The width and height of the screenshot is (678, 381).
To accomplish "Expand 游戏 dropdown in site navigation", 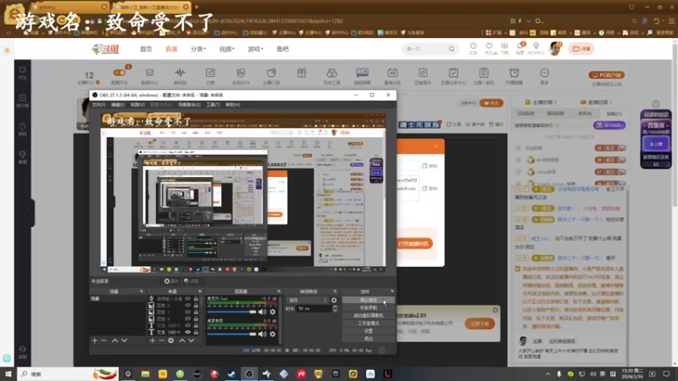I will pyautogui.click(x=255, y=49).
